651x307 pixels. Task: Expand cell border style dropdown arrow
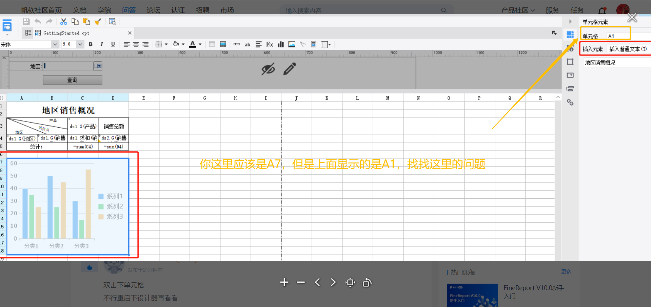(x=166, y=44)
